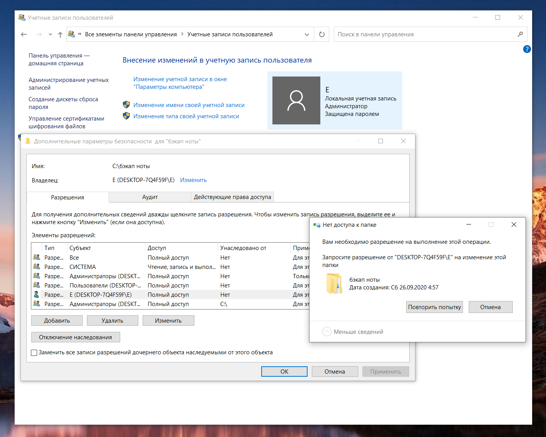Collapse details with 'Меньше сведений' chevron
546x437 pixels.
327,332
